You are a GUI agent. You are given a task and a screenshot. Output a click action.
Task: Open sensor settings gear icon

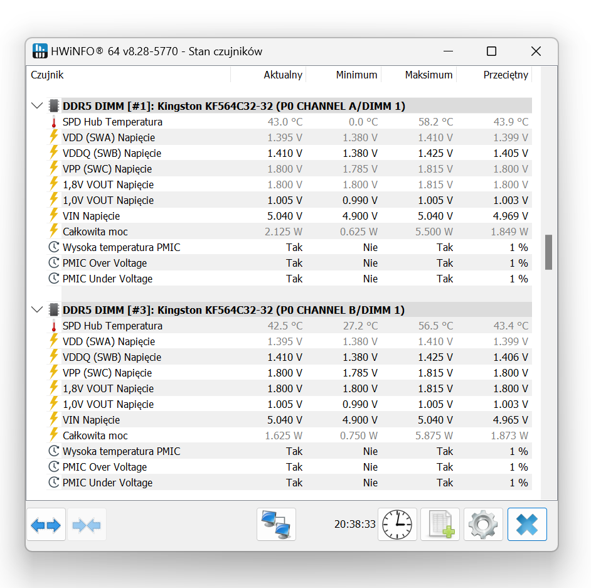click(483, 525)
